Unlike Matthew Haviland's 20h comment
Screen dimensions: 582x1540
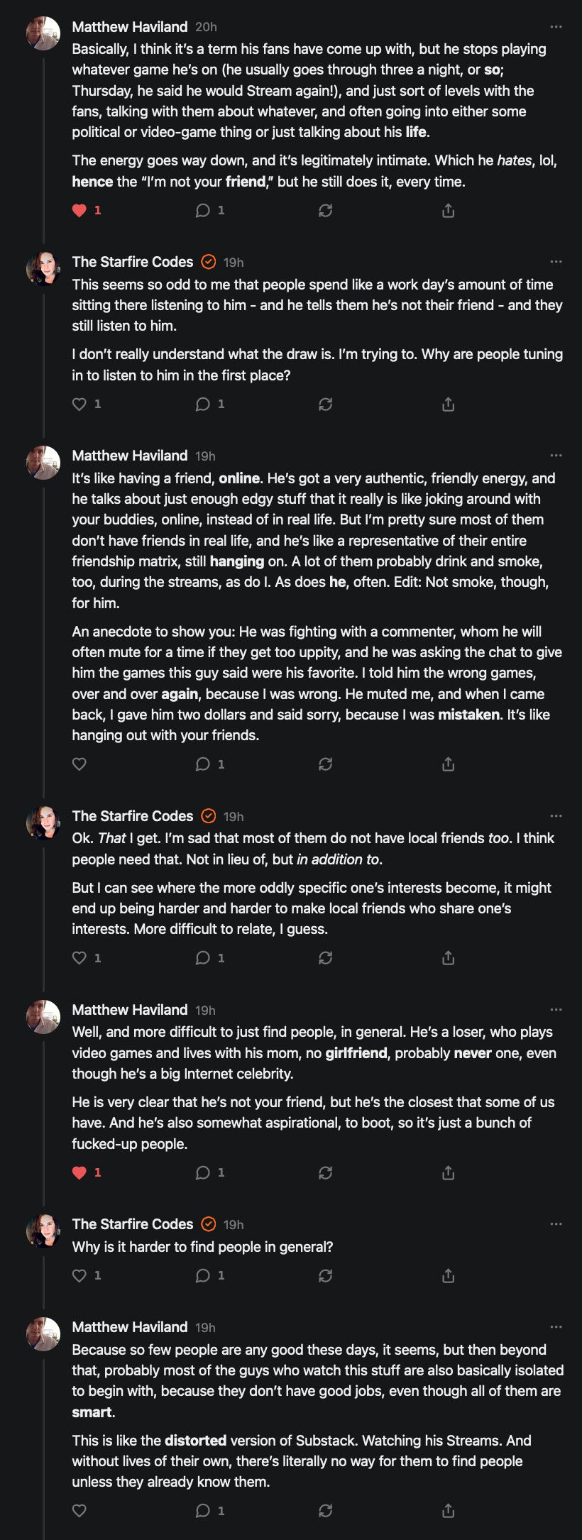point(79,210)
